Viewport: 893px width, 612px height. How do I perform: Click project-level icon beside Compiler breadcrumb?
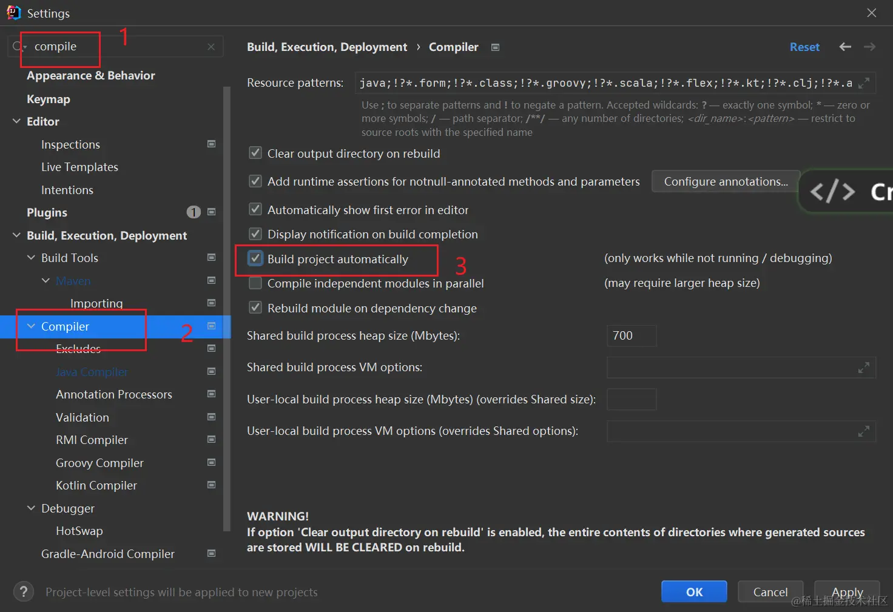click(x=495, y=47)
